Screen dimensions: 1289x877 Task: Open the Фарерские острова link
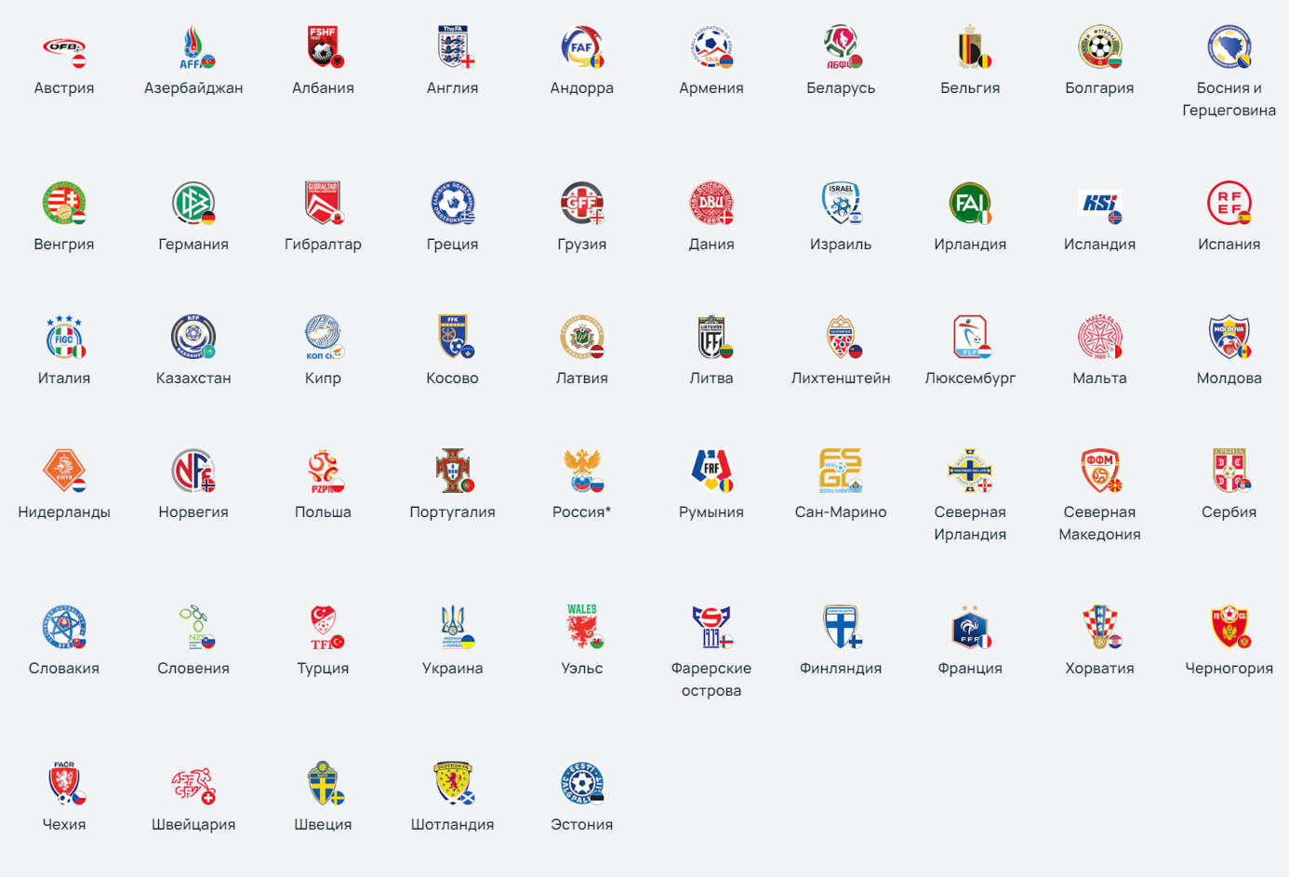(x=711, y=680)
